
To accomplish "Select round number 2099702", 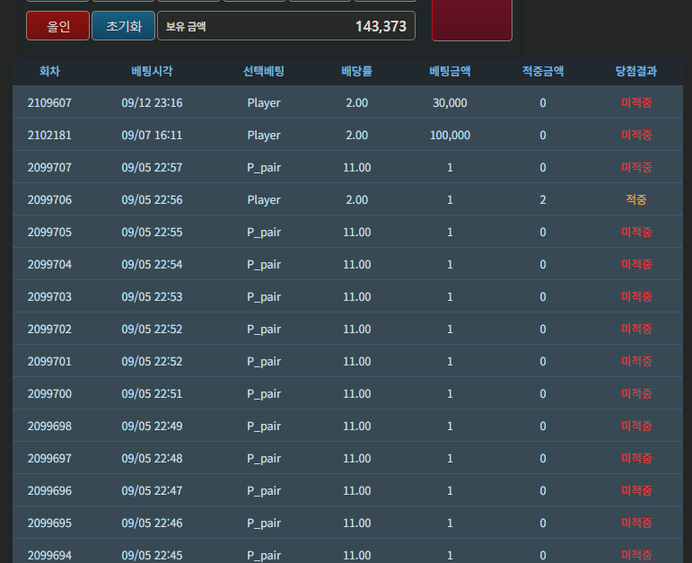I will [49, 329].
